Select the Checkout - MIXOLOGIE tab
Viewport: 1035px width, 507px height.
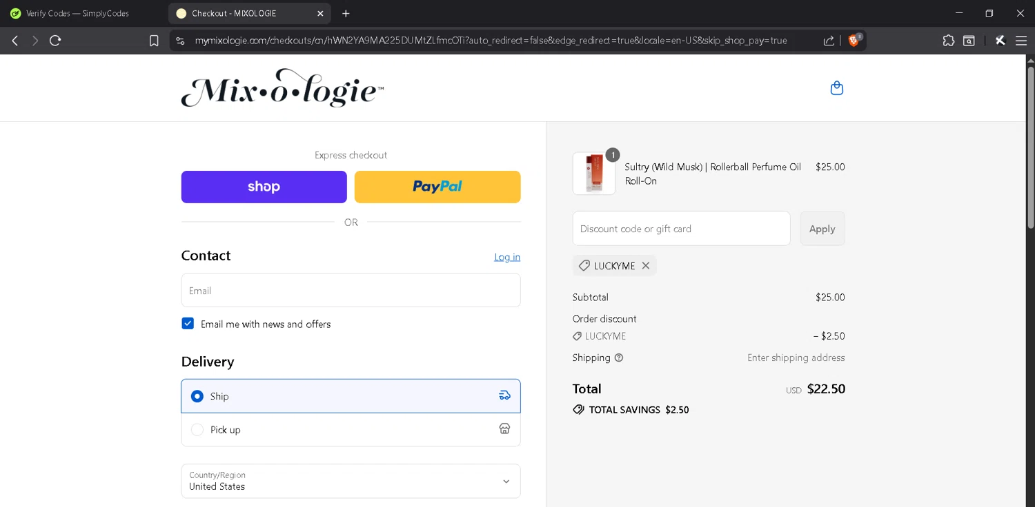tap(248, 13)
